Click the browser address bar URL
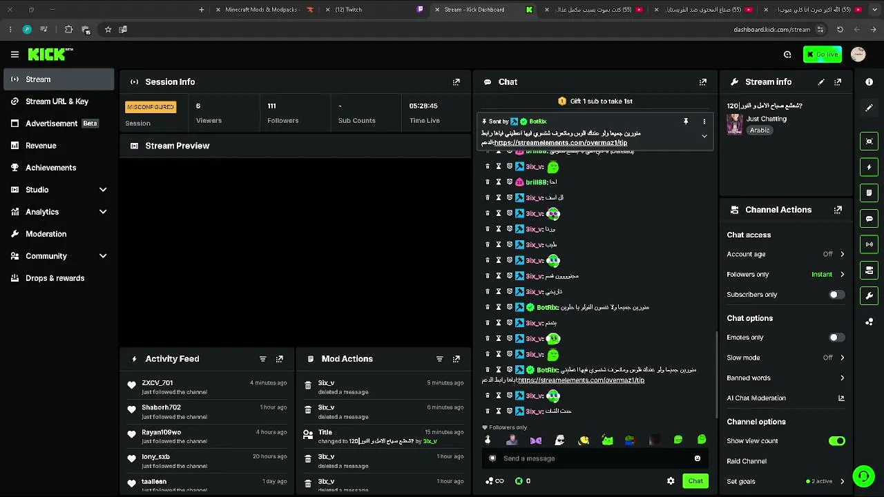 click(771, 30)
